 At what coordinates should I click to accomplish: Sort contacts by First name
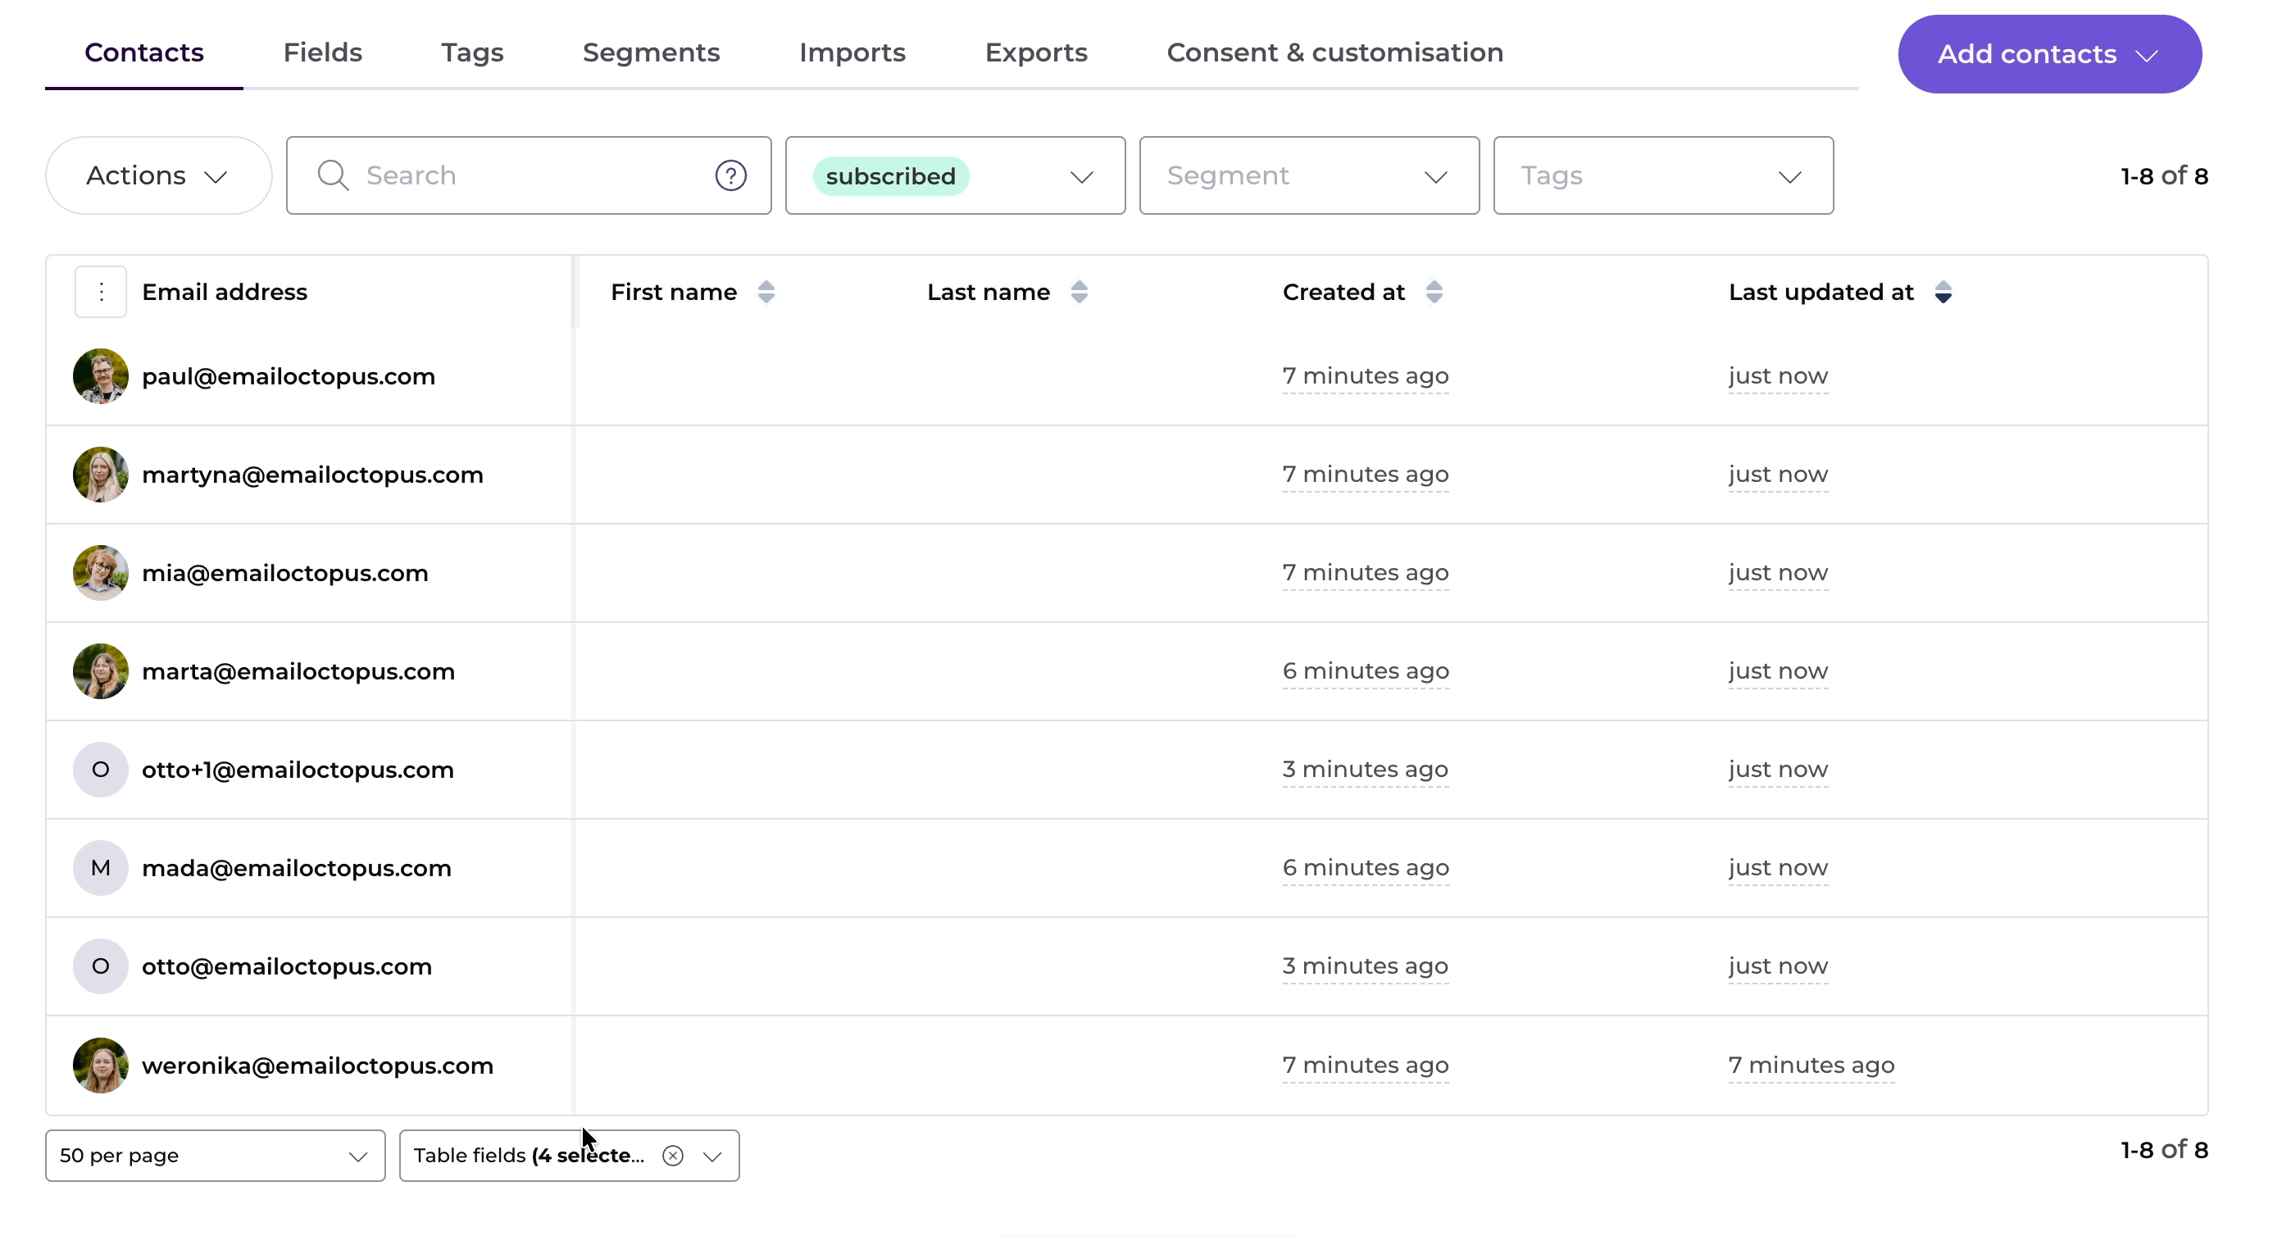pyautogui.click(x=766, y=292)
